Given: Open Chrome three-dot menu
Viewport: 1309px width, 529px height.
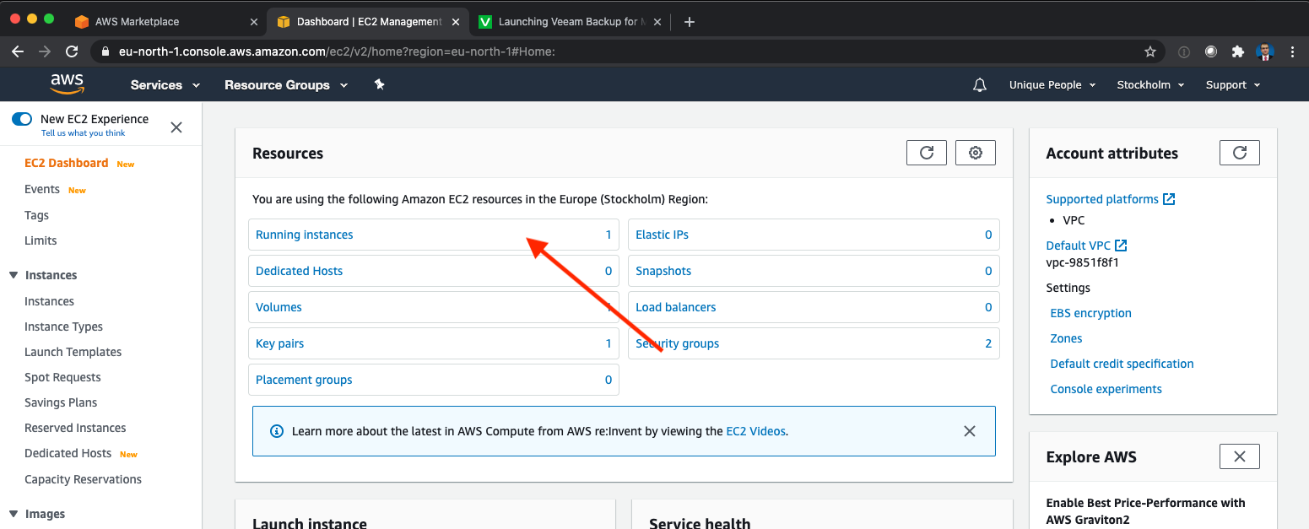Looking at the screenshot, I should (1293, 51).
